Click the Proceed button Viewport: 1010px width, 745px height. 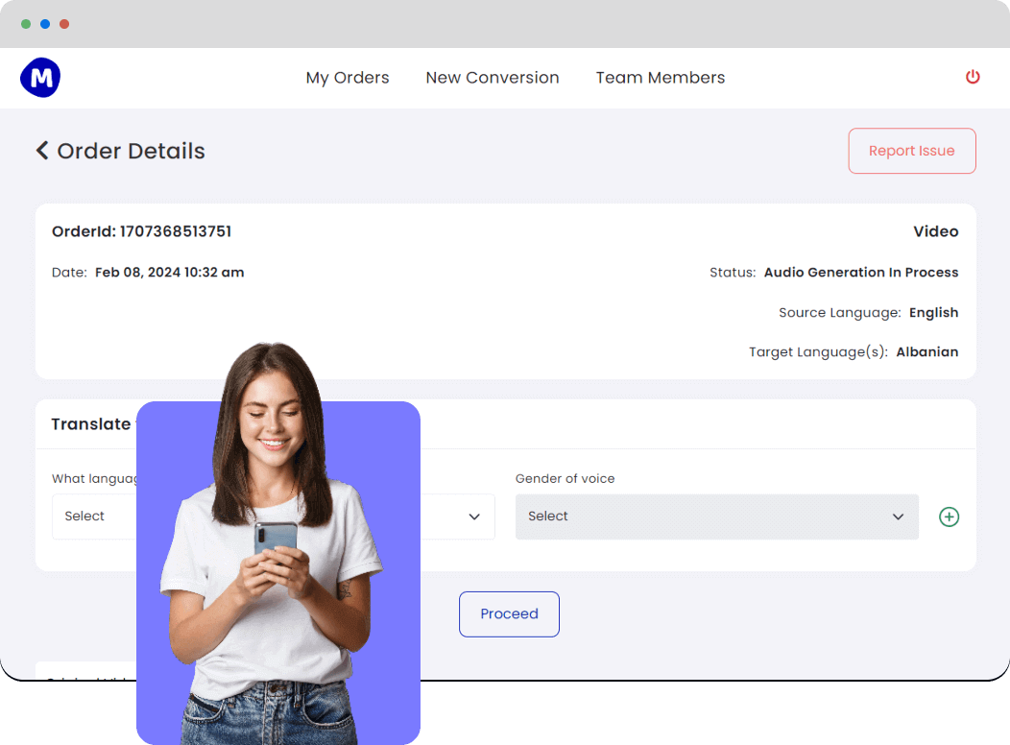pos(509,613)
